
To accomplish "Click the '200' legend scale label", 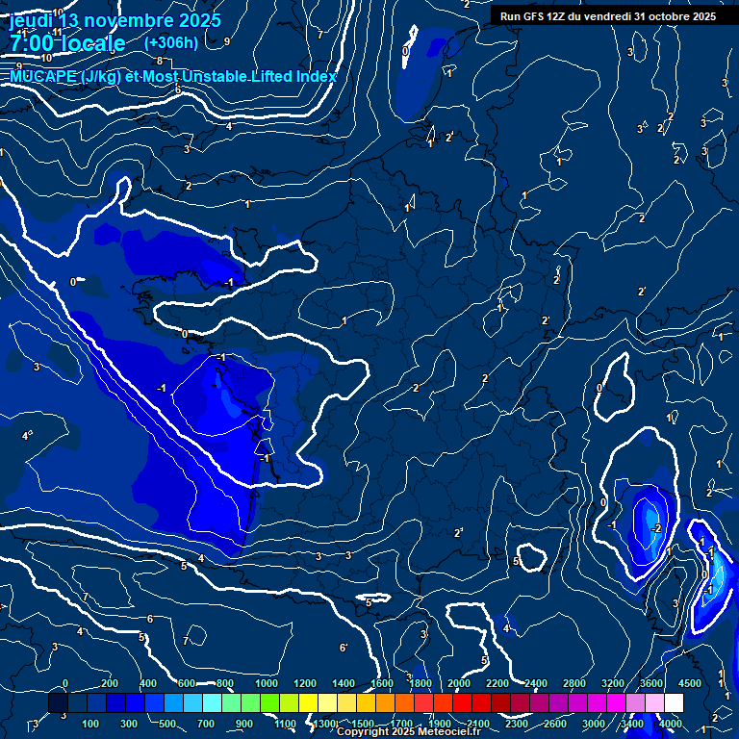I will point(110,683).
